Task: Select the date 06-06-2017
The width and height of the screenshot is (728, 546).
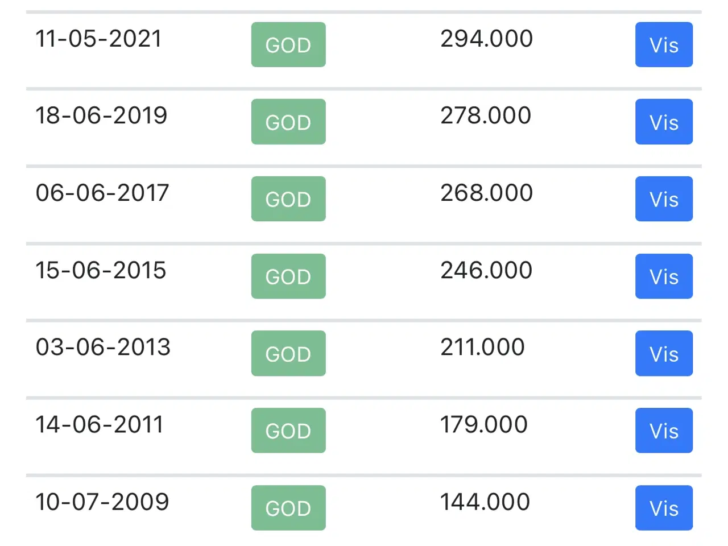Action: (x=102, y=193)
